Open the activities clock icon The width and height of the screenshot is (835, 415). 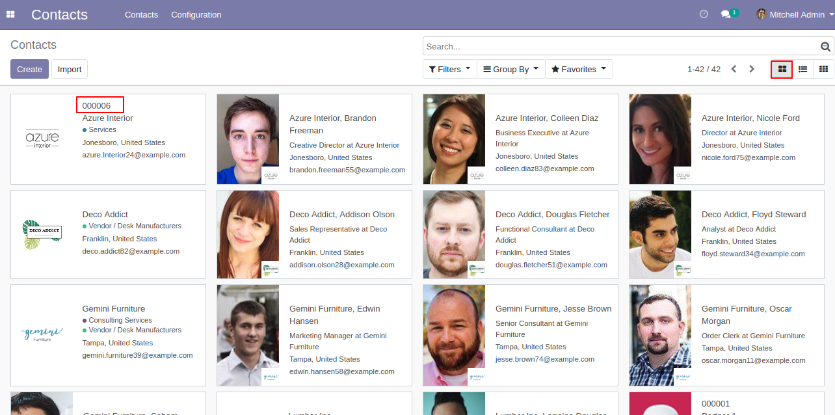(704, 14)
